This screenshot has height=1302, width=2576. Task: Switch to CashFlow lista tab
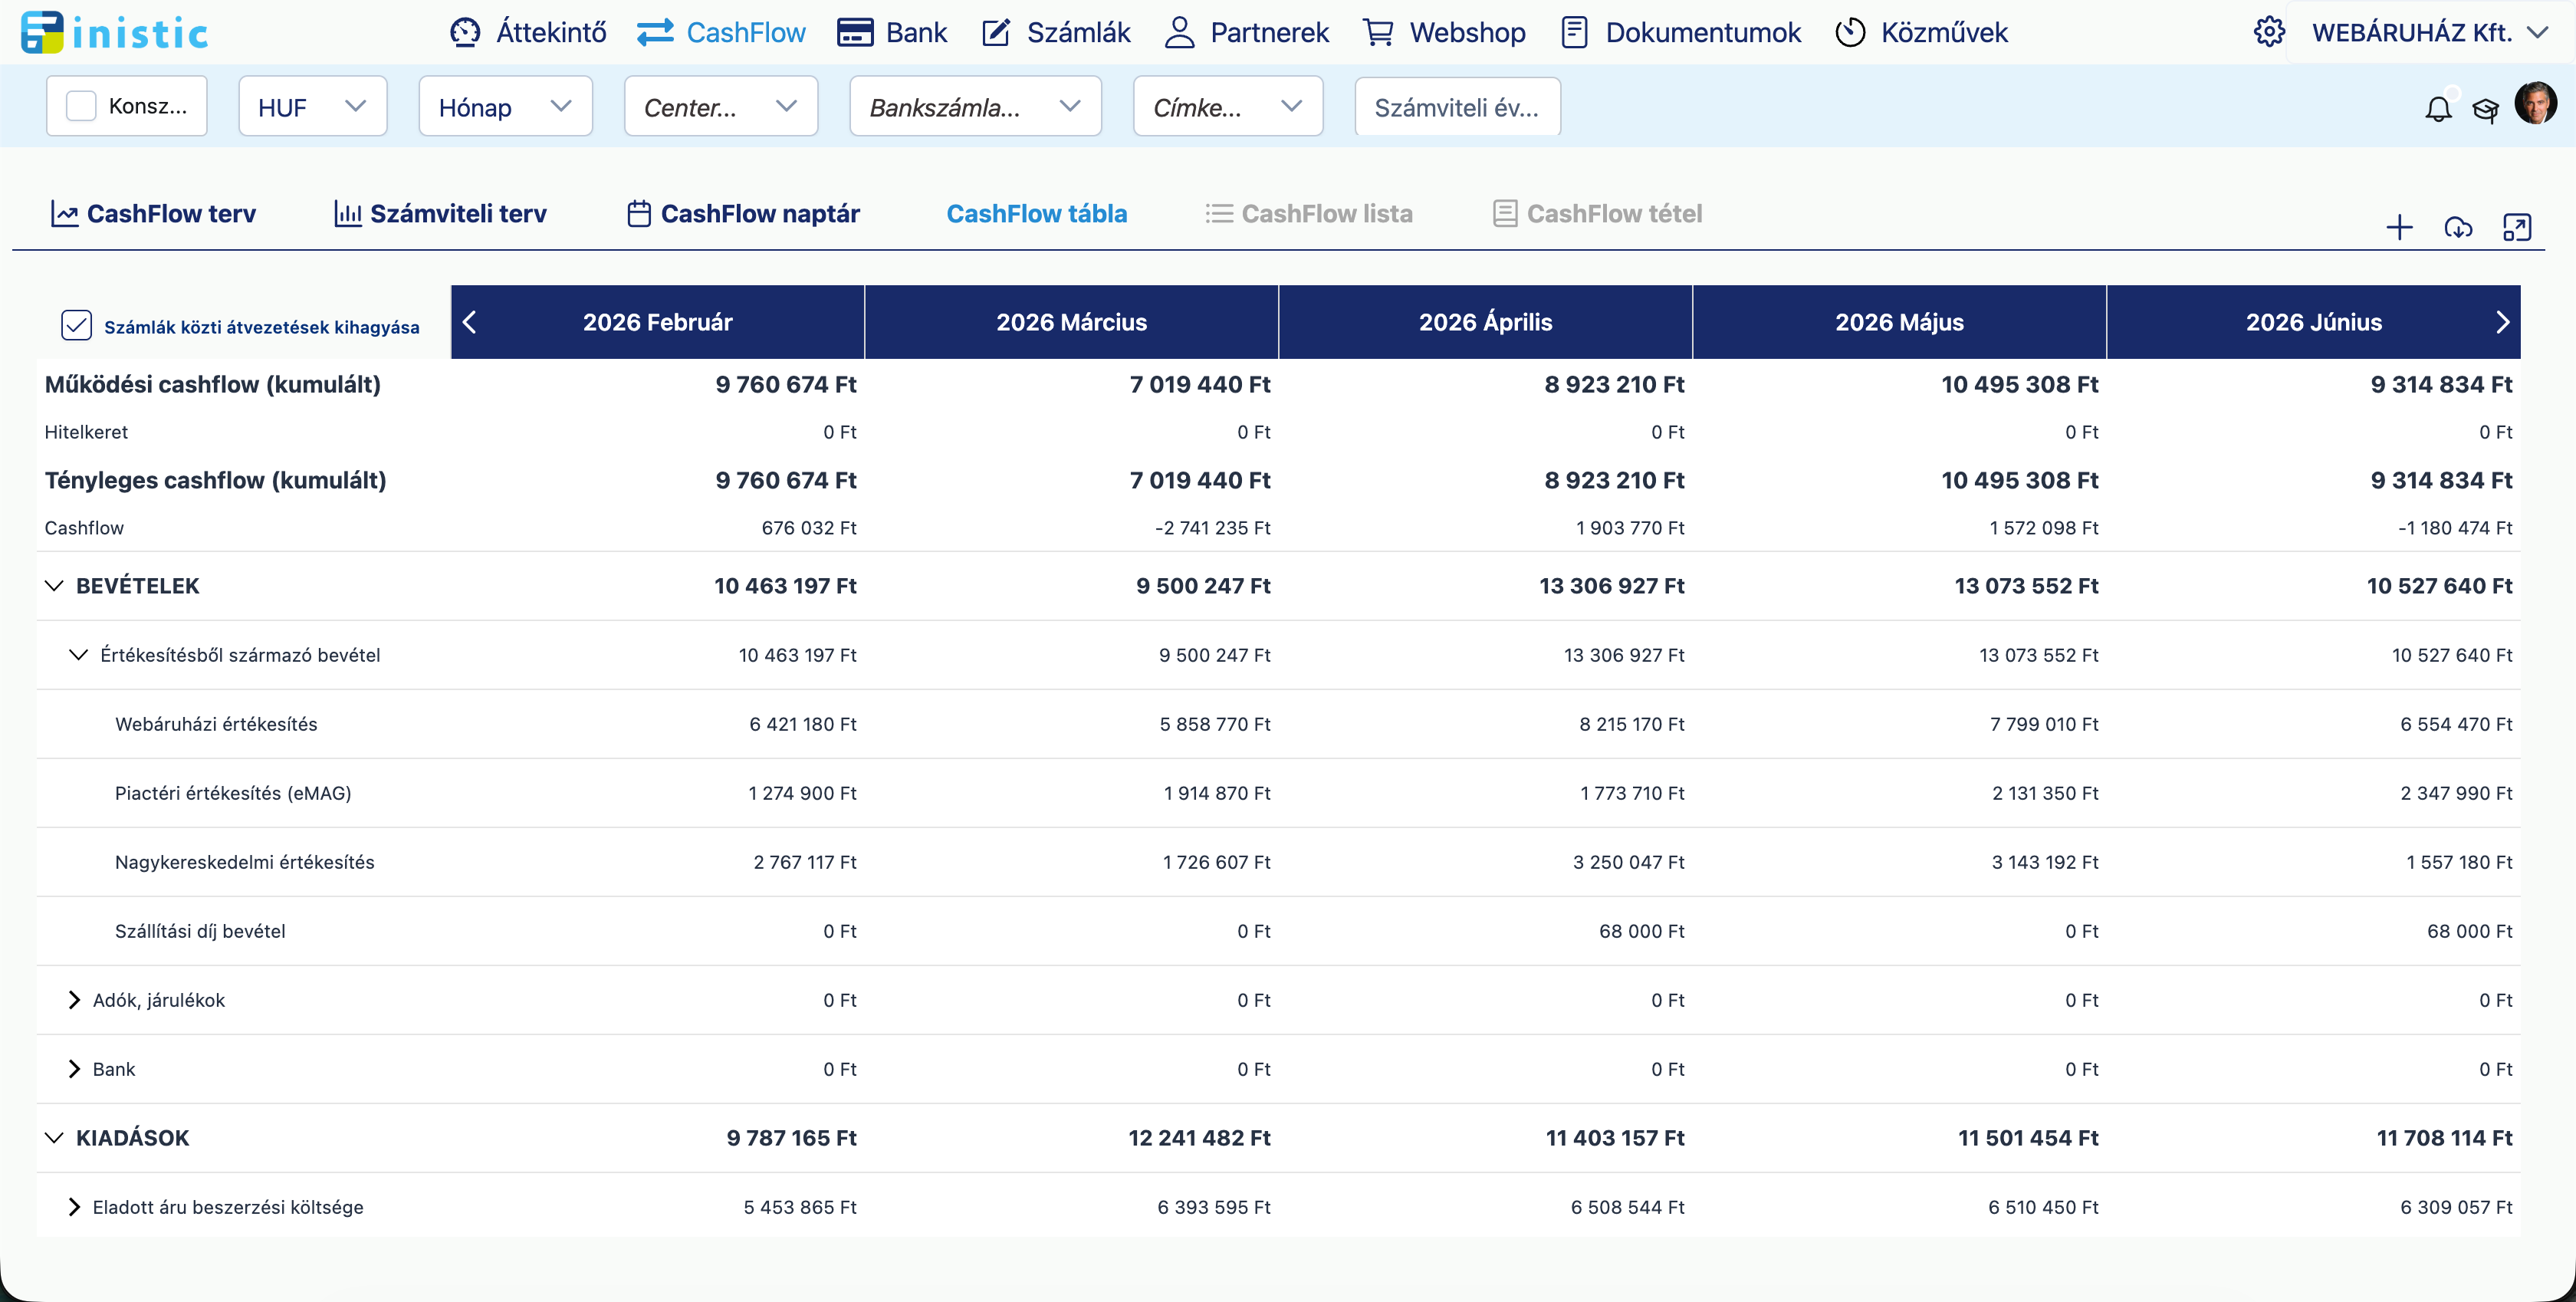click(1309, 214)
